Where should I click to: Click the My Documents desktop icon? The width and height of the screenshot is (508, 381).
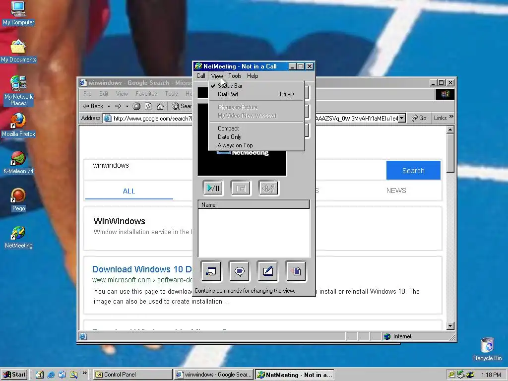tap(18, 51)
